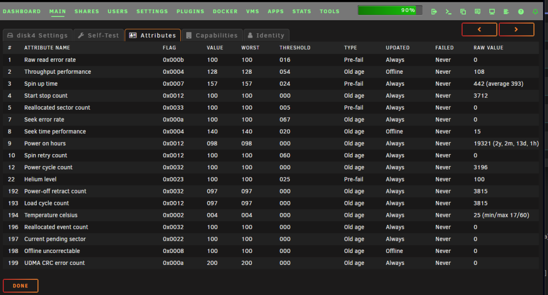
Task: Click the RAW VALUE column header
Action: [x=489, y=48]
